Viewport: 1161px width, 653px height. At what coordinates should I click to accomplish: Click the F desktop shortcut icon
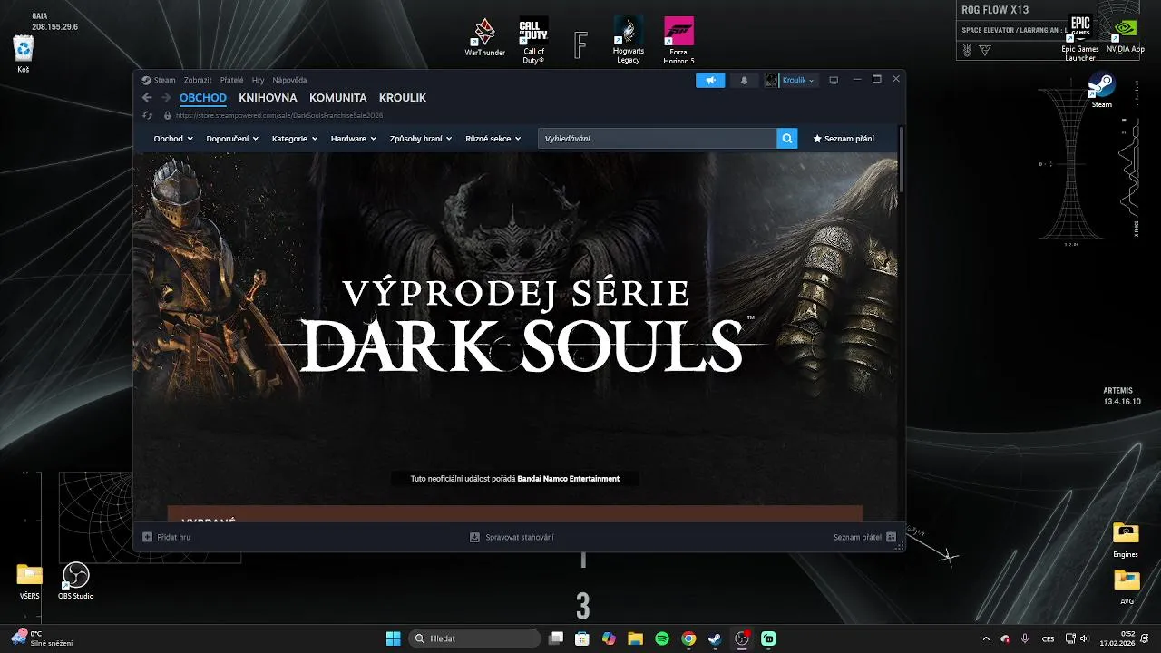pos(580,44)
